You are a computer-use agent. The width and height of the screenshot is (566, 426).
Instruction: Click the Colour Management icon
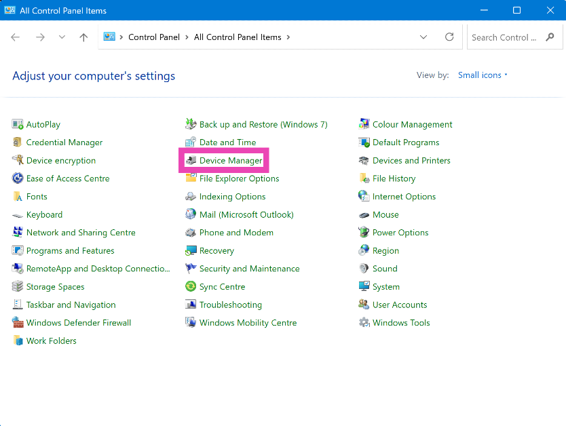(x=364, y=125)
